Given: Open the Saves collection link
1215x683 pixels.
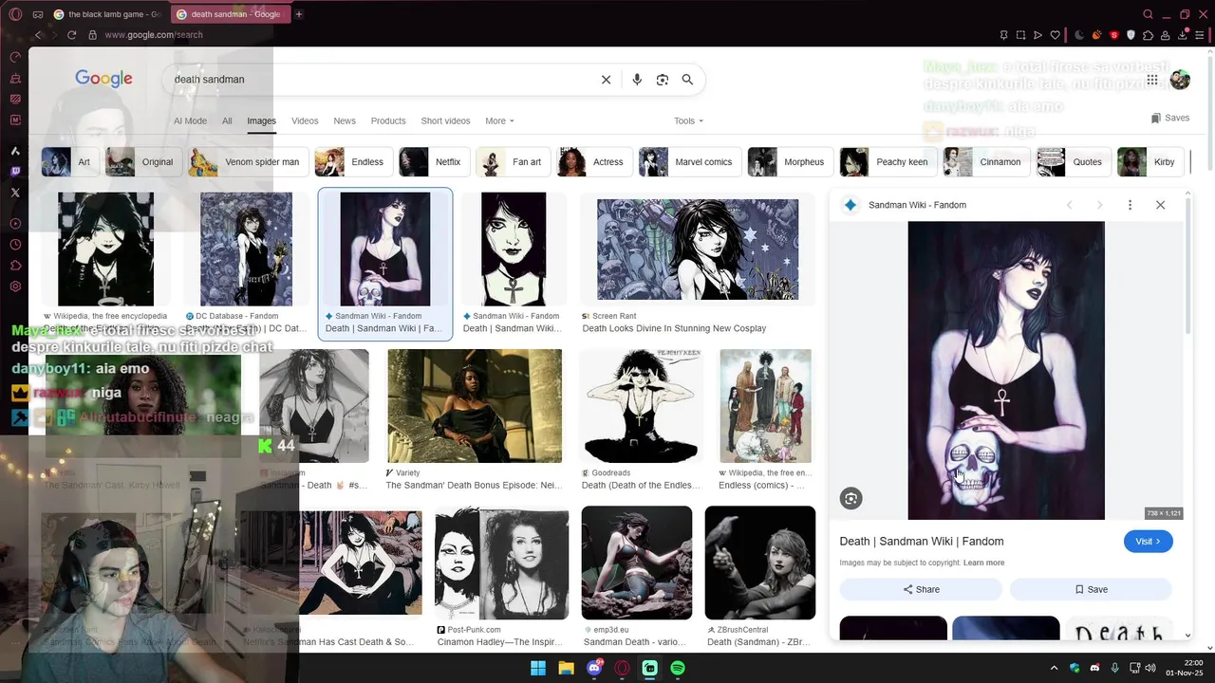Looking at the screenshot, I should 1169,118.
